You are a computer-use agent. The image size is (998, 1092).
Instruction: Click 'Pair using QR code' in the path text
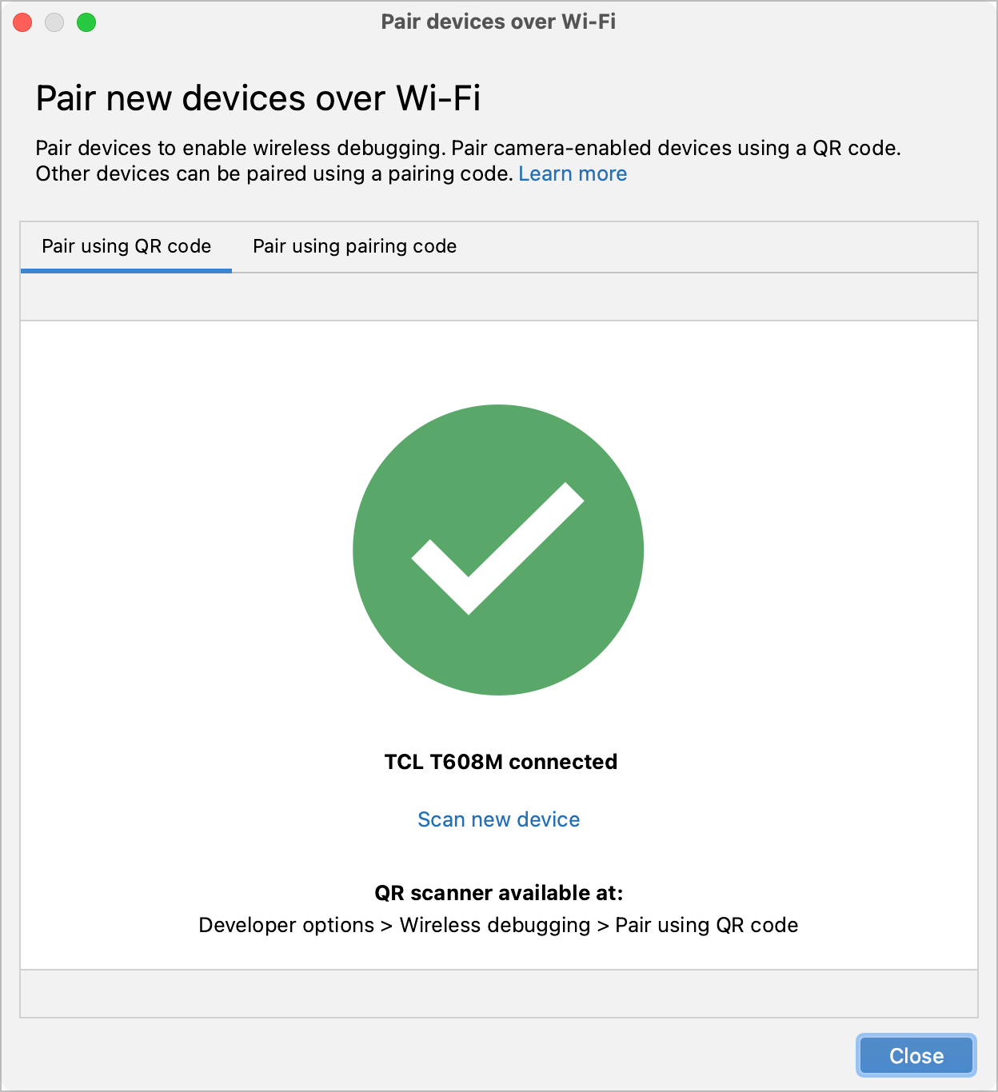pos(706,925)
